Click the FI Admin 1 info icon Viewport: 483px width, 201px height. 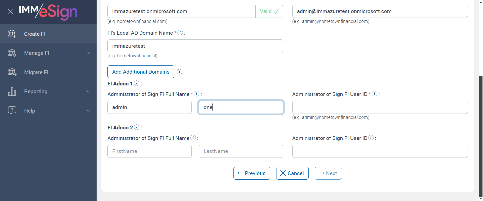pyautogui.click(x=137, y=83)
